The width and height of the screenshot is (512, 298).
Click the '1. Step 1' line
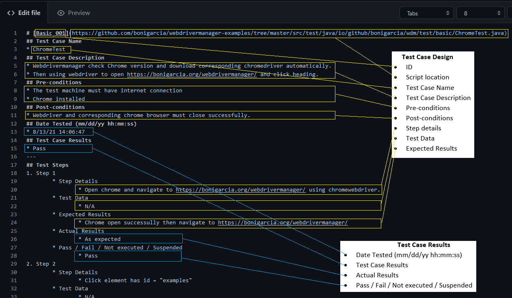point(41,173)
